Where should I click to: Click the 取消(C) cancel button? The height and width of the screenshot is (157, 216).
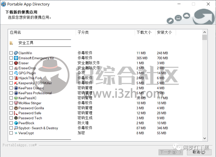[199, 152]
